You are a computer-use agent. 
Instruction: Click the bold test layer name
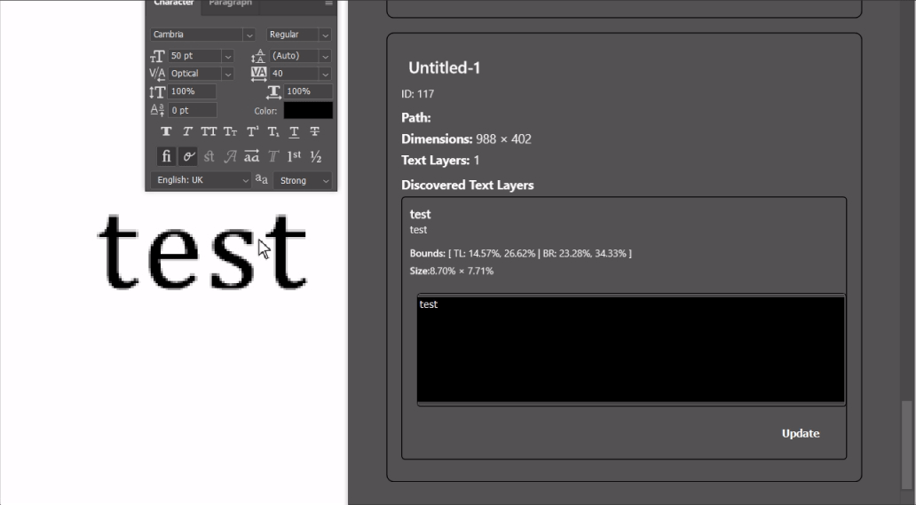[x=420, y=214]
